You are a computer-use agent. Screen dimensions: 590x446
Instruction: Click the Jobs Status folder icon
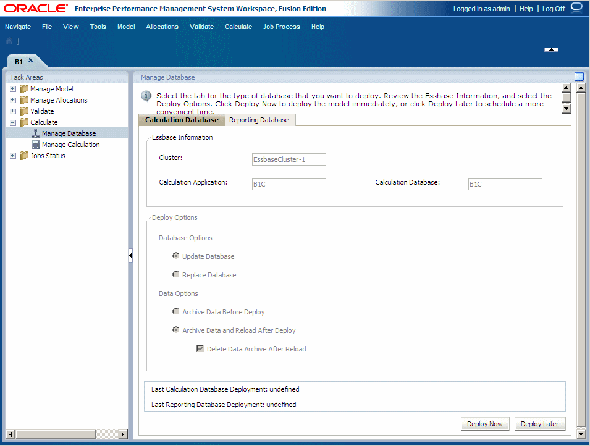(24, 156)
